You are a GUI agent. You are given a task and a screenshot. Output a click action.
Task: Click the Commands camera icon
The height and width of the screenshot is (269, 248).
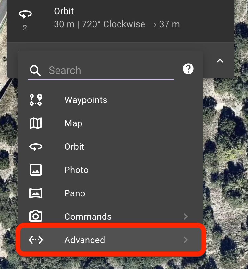click(x=36, y=216)
